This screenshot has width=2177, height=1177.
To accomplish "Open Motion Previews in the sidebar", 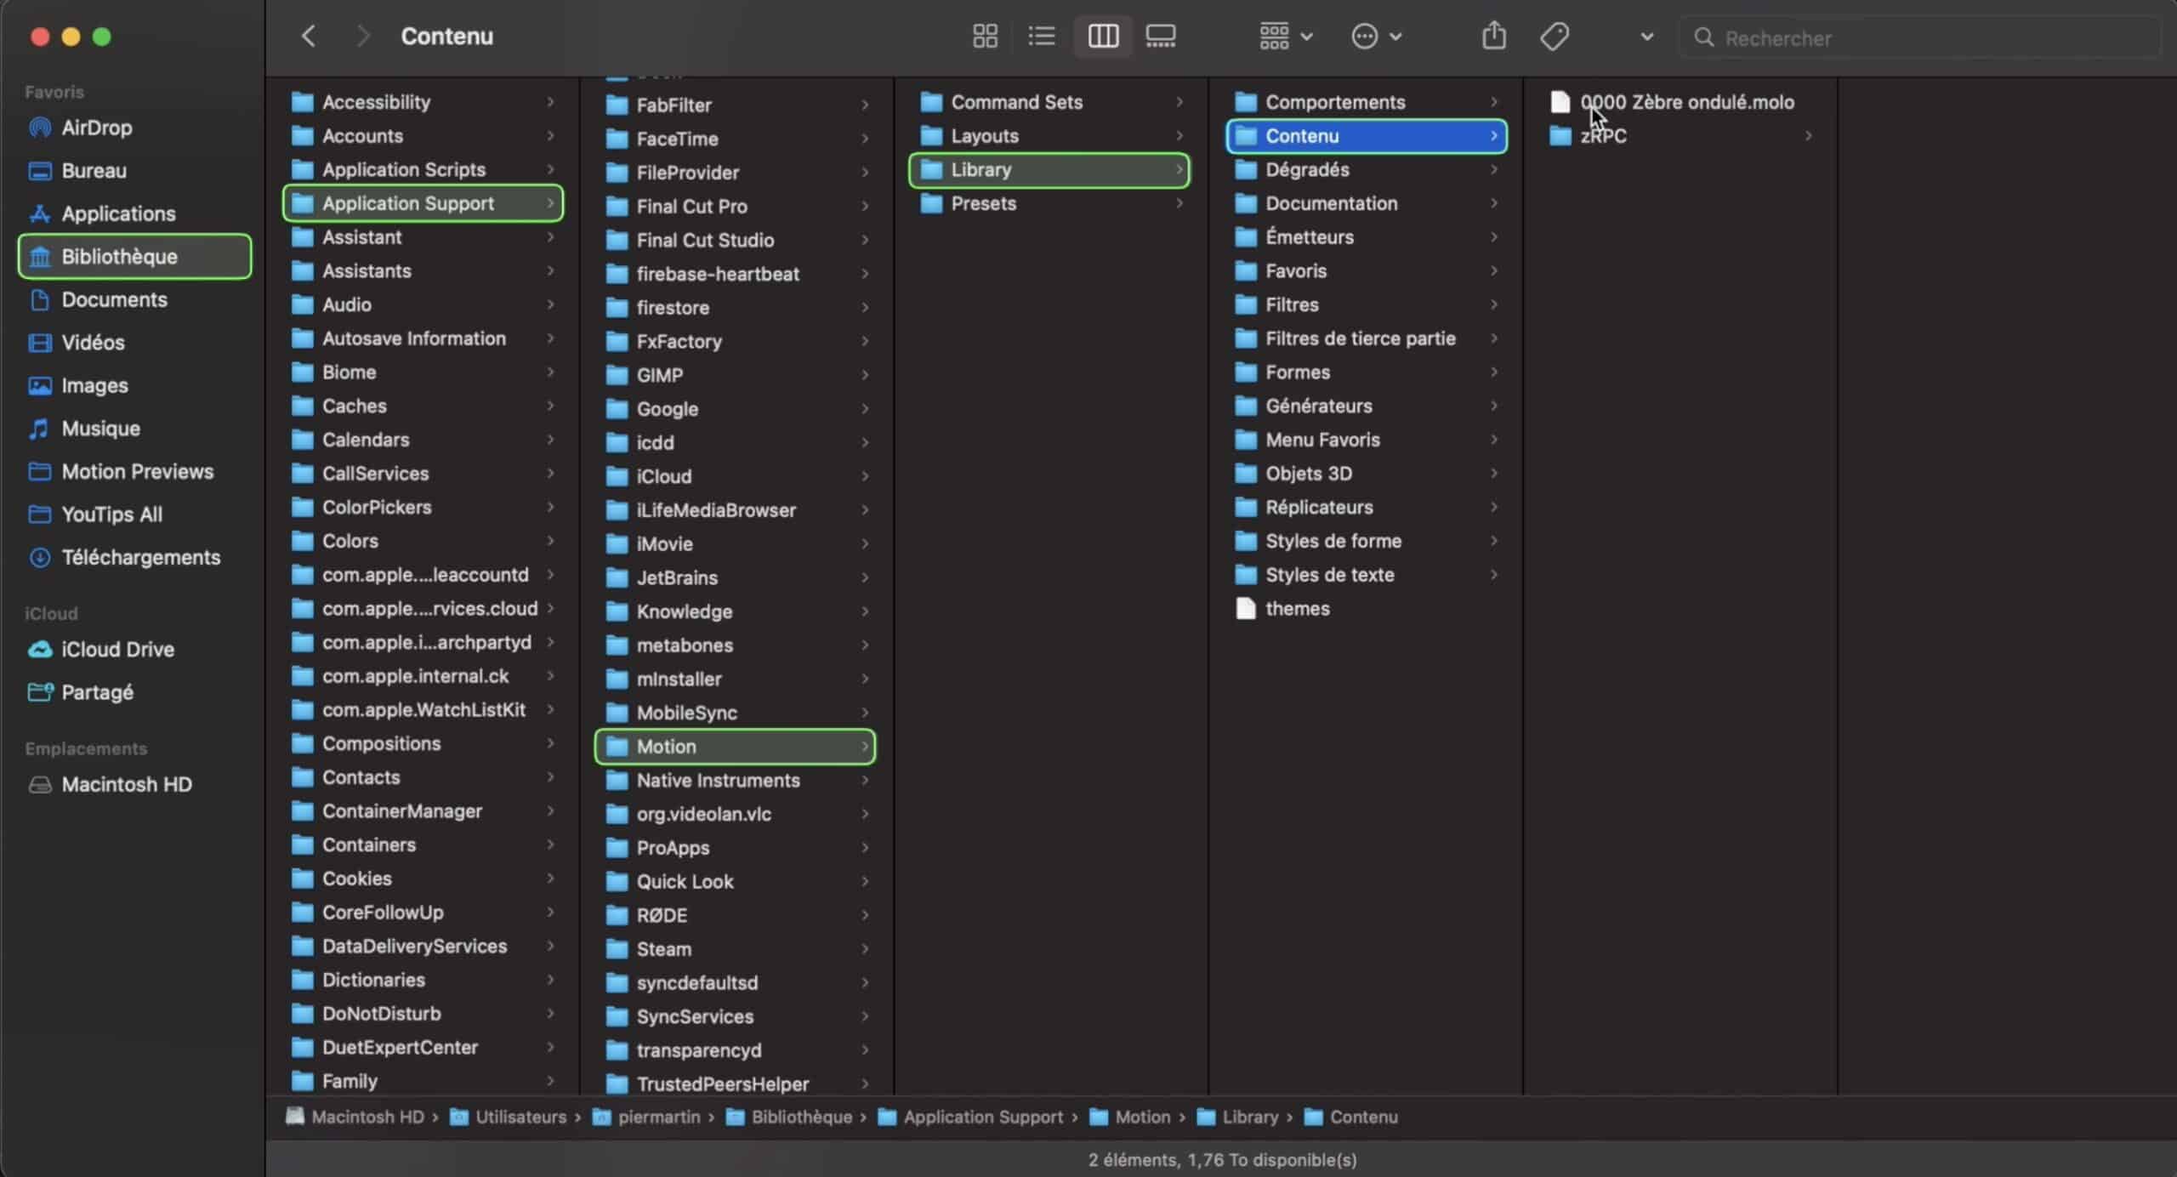I will 134,471.
